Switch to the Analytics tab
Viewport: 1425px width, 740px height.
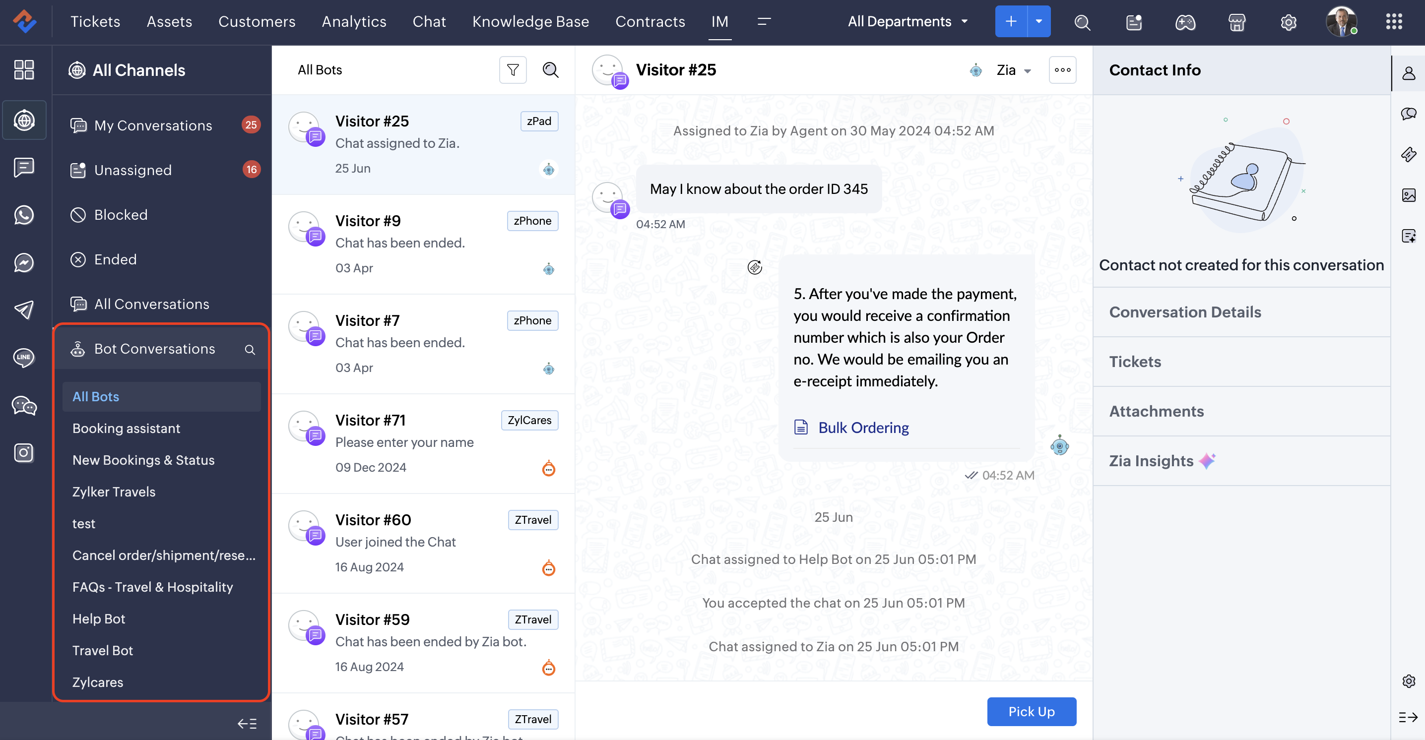click(354, 21)
